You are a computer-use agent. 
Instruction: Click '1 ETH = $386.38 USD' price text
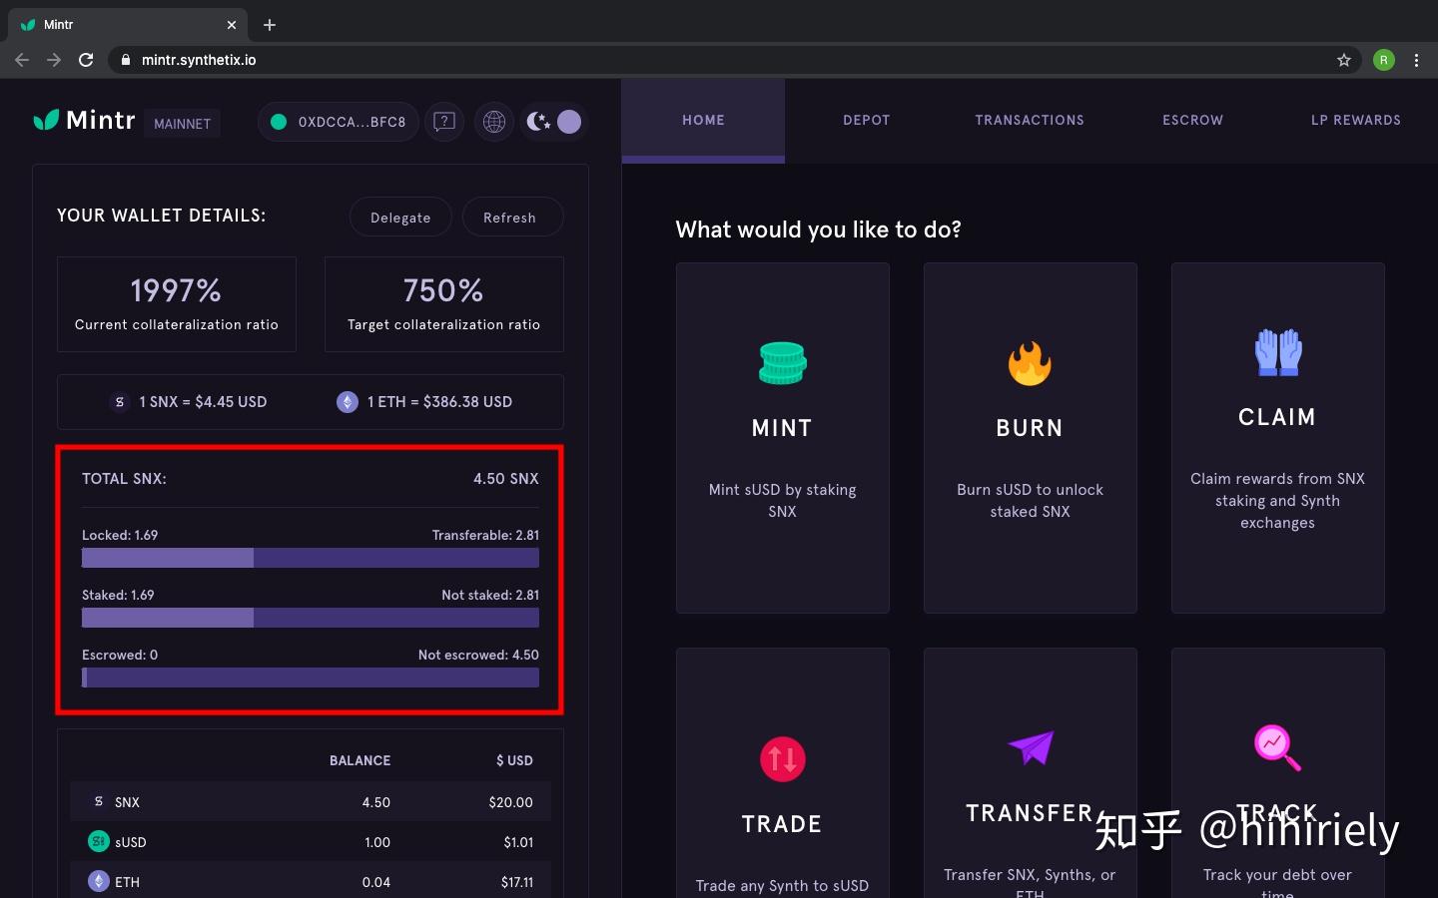point(439,402)
